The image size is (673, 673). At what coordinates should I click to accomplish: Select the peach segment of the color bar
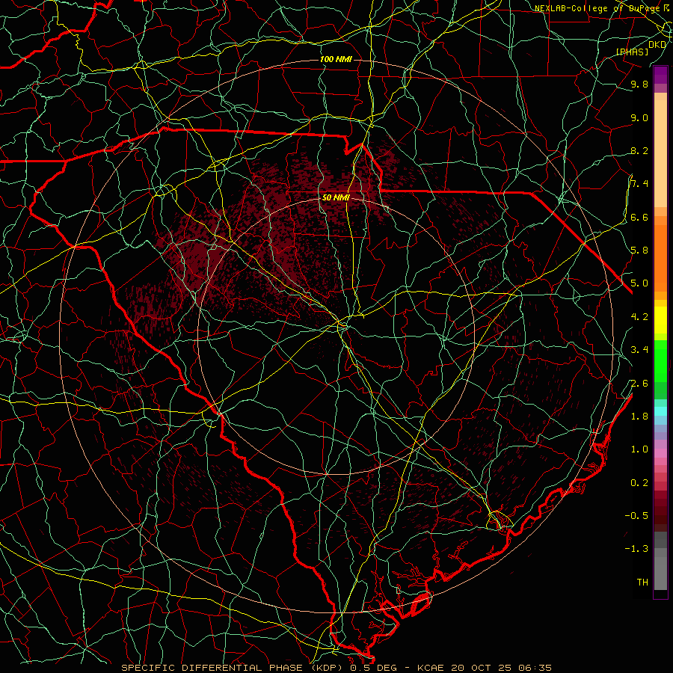pyautogui.click(x=660, y=153)
